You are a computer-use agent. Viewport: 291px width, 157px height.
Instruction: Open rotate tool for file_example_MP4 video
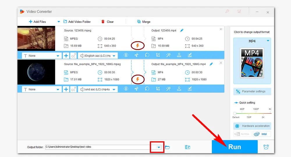[x=147, y=89]
